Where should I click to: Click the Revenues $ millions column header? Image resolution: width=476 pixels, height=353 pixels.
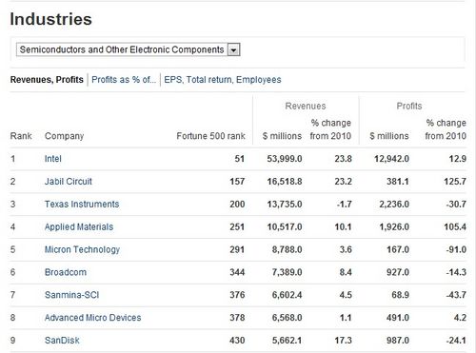tap(282, 136)
